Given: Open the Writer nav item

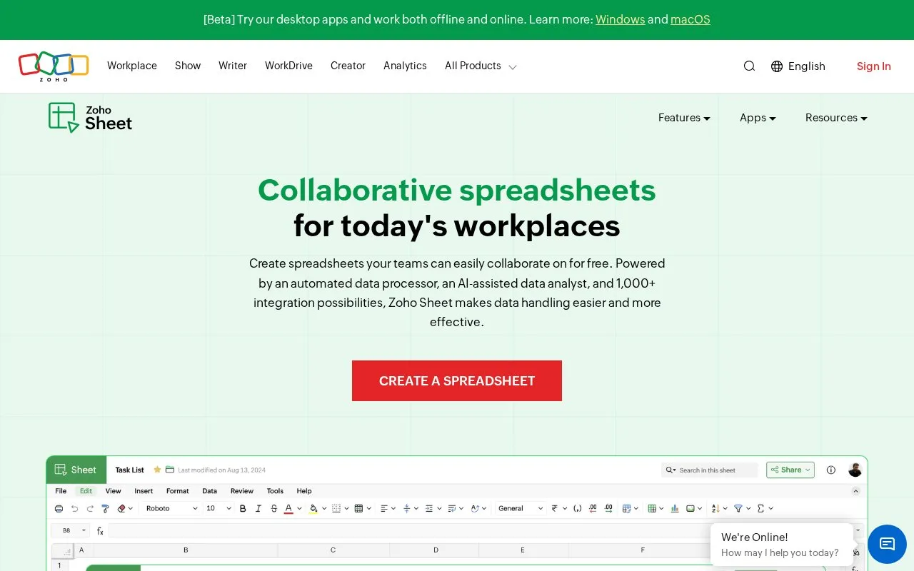Looking at the screenshot, I should pyautogui.click(x=233, y=66).
